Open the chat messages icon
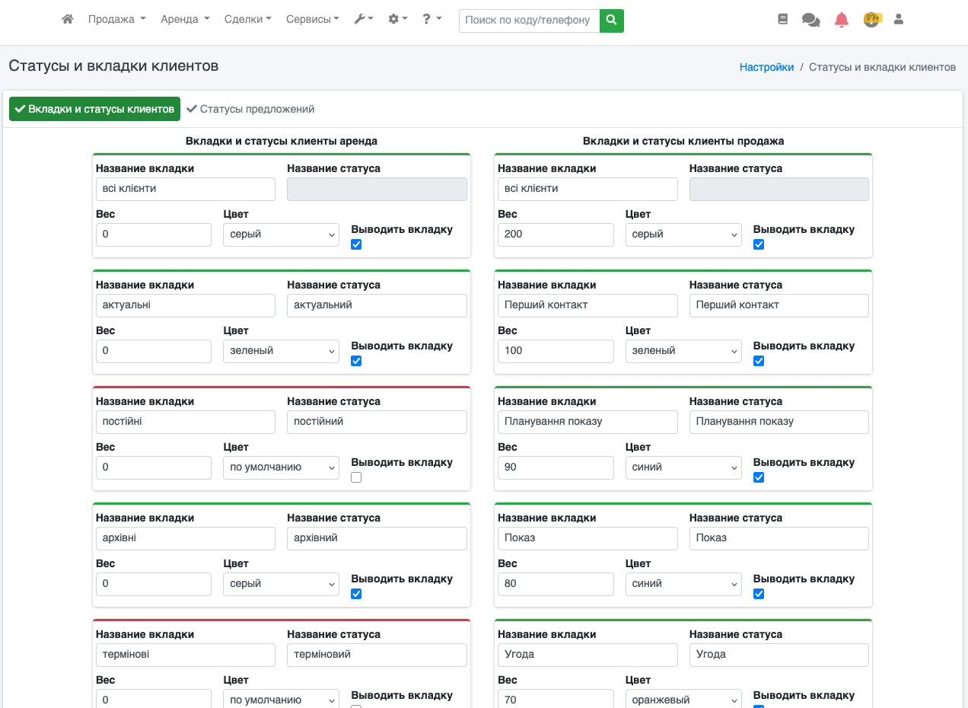The width and height of the screenshot is (968, 708). (810, 21)
